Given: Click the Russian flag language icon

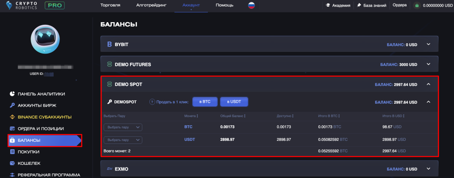Looking at the screenshot, I should tap(251, 5).
